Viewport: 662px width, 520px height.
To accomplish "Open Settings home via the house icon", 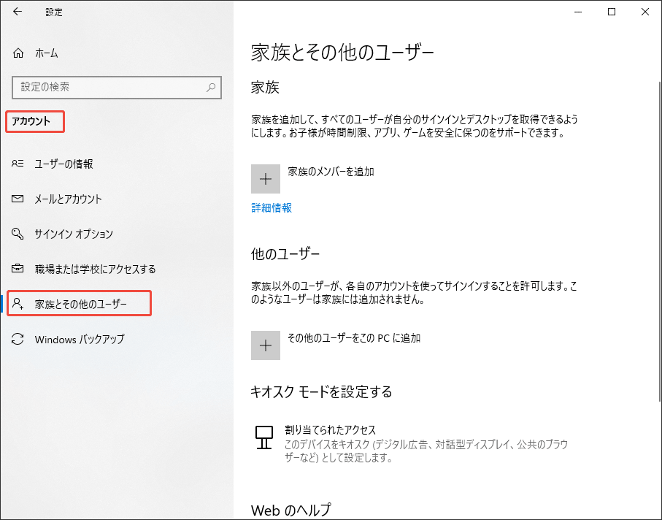I will [x=17, y=53].
